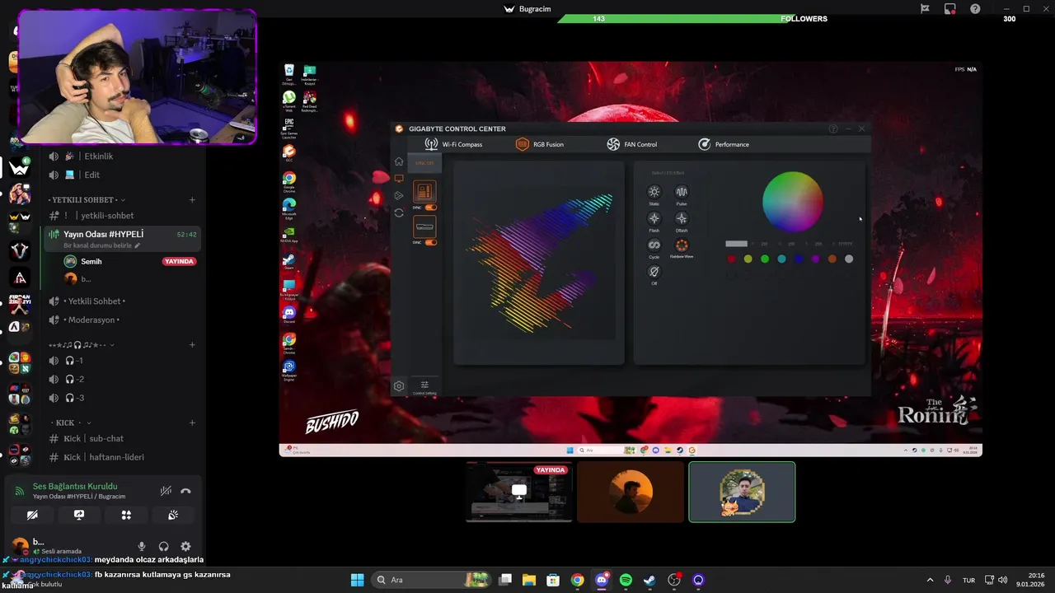1055x593 pixels.
Task: Toggle screen share button in voice panel
Action: click(x=79, y=515)
